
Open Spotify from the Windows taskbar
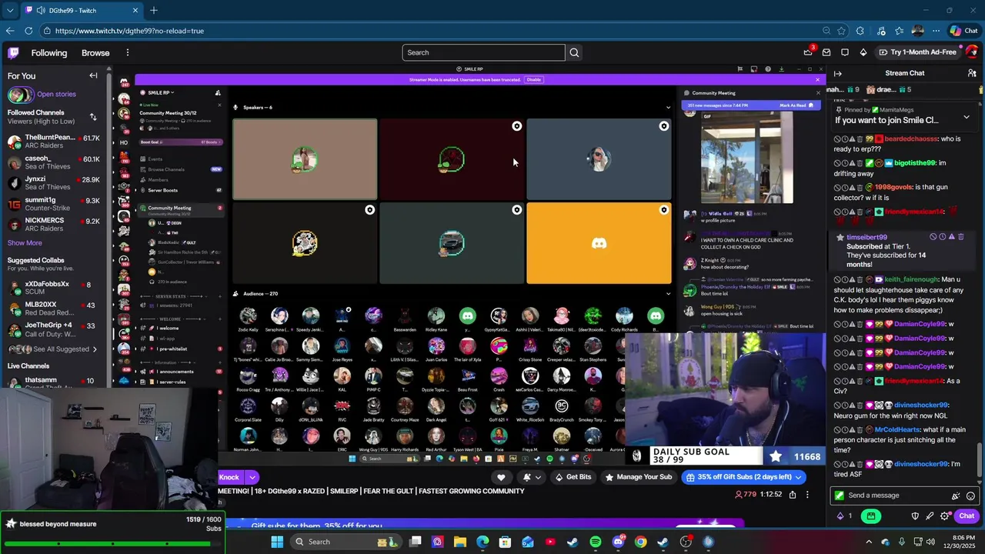click(595, 542)
